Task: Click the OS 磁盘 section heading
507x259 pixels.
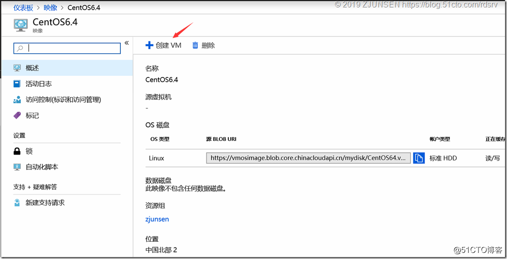Action: [157, 125]
